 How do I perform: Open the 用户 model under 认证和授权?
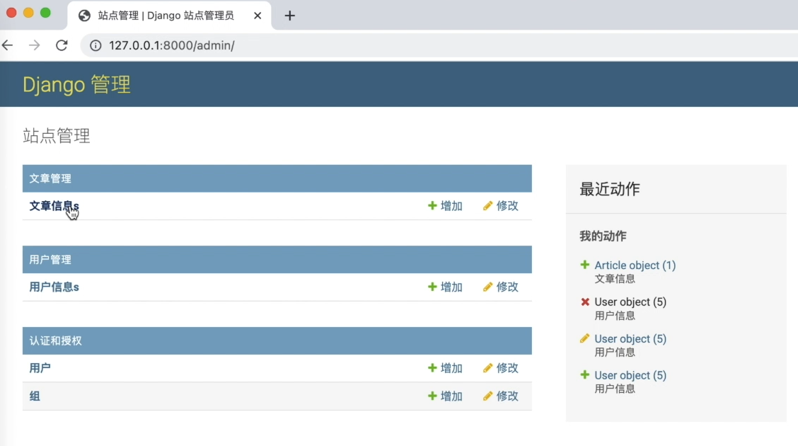(x=40, y=368)
